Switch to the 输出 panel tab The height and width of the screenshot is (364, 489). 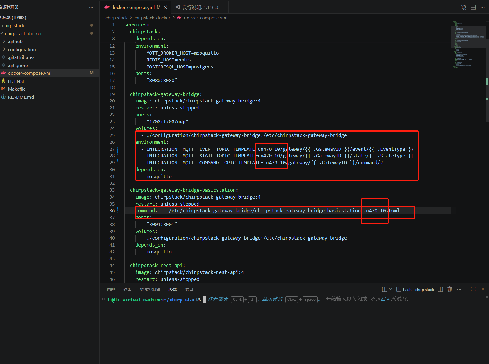127,289
